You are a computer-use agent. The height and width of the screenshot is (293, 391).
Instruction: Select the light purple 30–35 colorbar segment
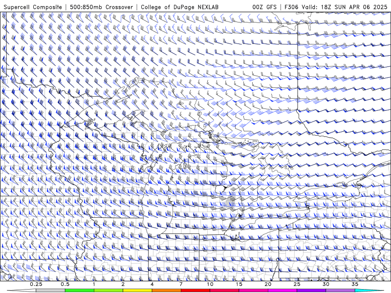(340, 291)
